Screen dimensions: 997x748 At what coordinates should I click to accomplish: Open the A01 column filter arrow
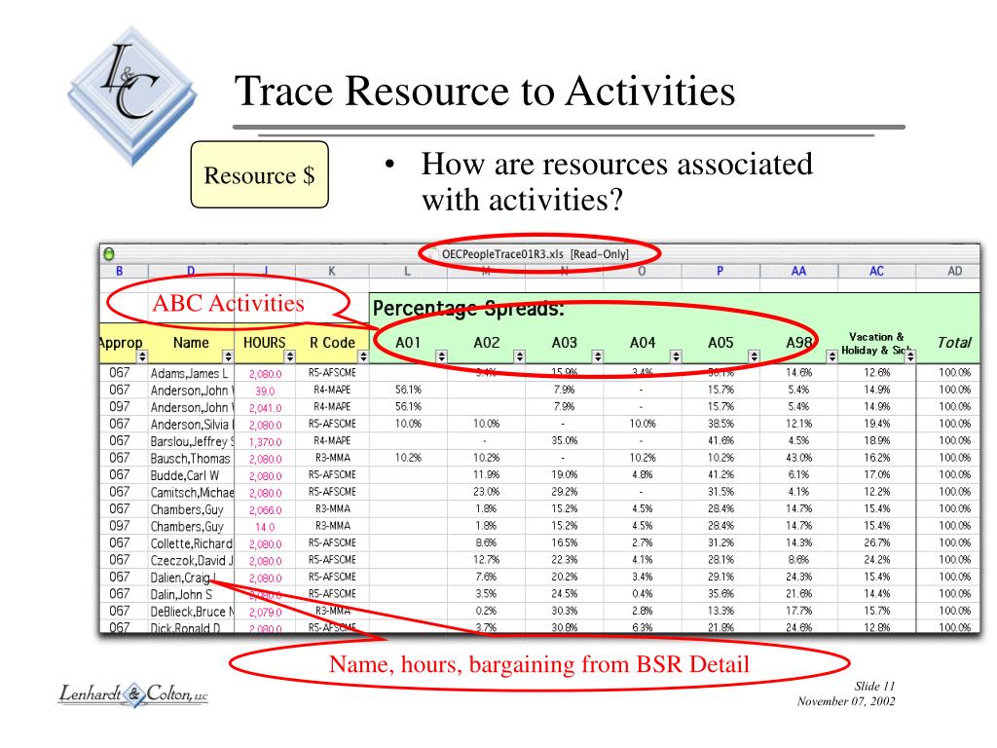[x=441, y=356]
